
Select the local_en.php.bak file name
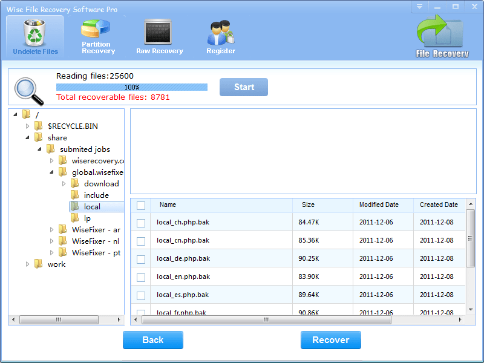(183, 277)
